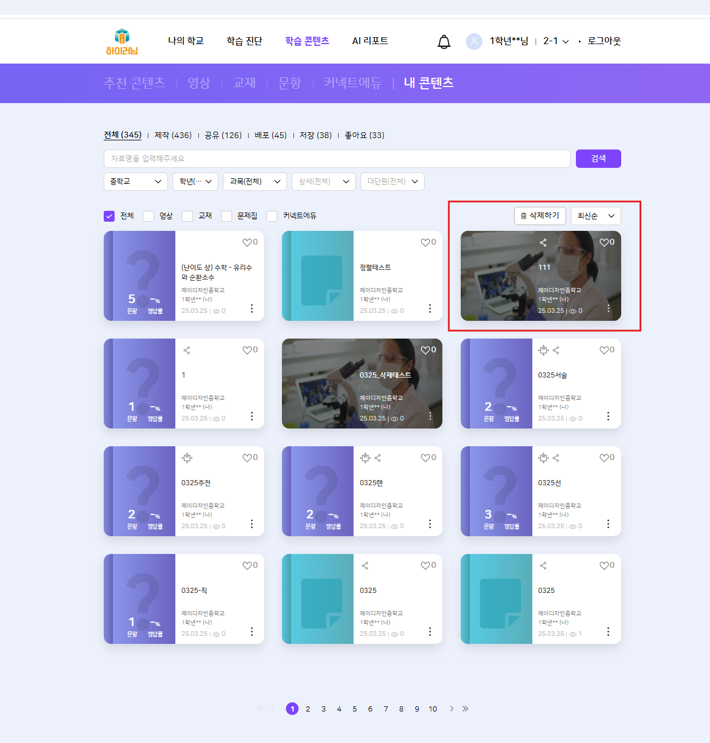Click share icon on the 111 card
The image size is (710, 743).
tap(543, 243)
